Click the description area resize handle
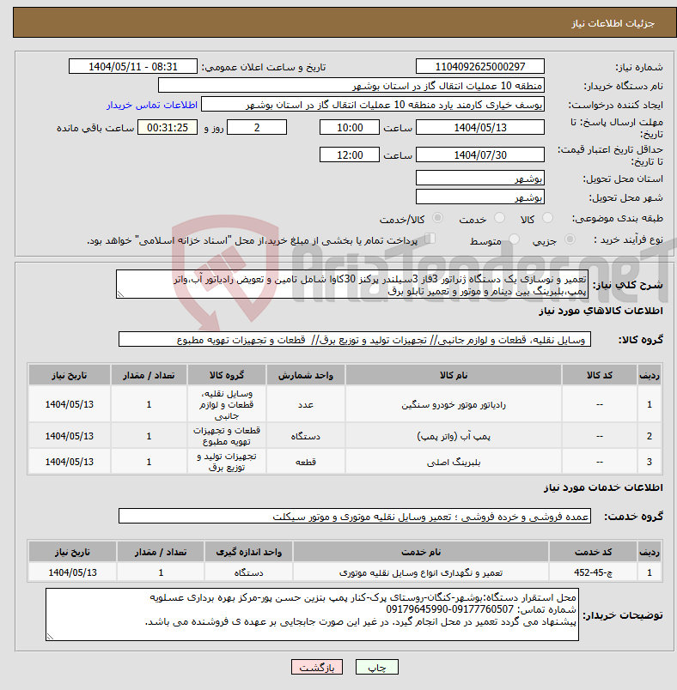Image resolution: width=677 pixels, height=690 pixels. click(120, 294)
